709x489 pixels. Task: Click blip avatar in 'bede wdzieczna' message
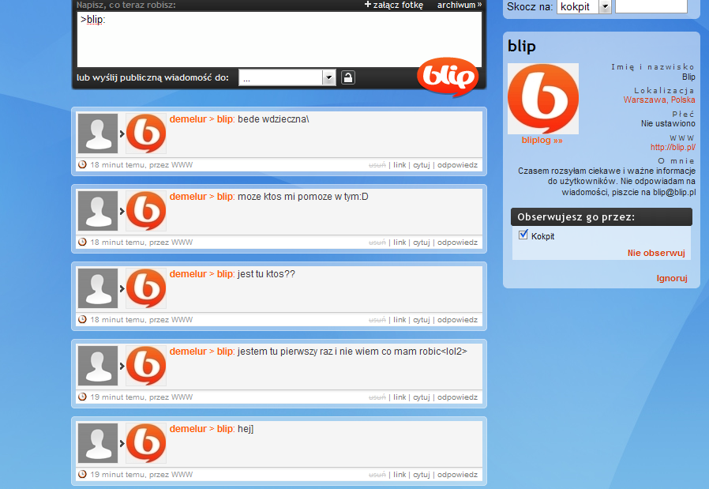point(145,134)
